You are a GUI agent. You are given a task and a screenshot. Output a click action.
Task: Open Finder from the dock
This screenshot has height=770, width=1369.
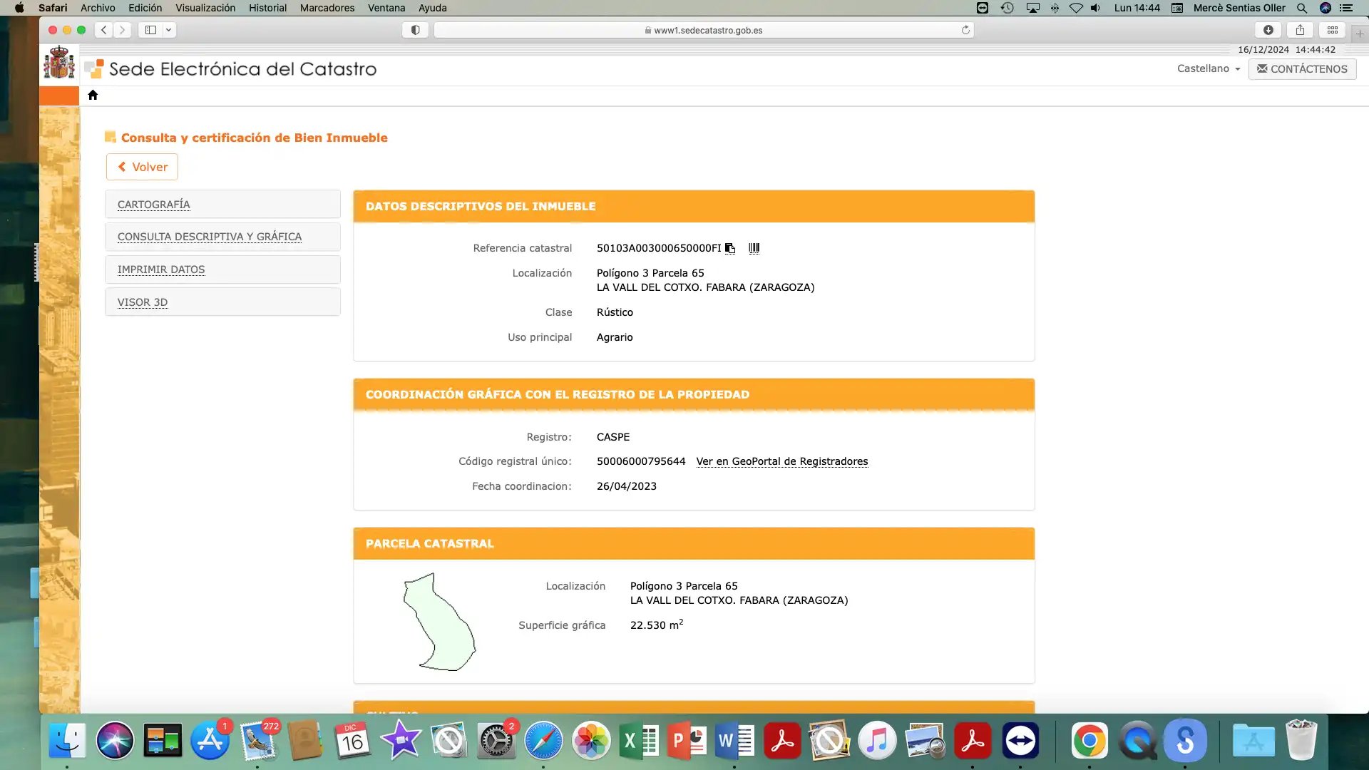pyautogui.click(x=67, y=741)
